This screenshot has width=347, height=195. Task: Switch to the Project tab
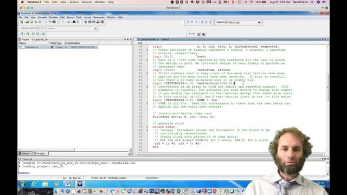tap(41, 153)
